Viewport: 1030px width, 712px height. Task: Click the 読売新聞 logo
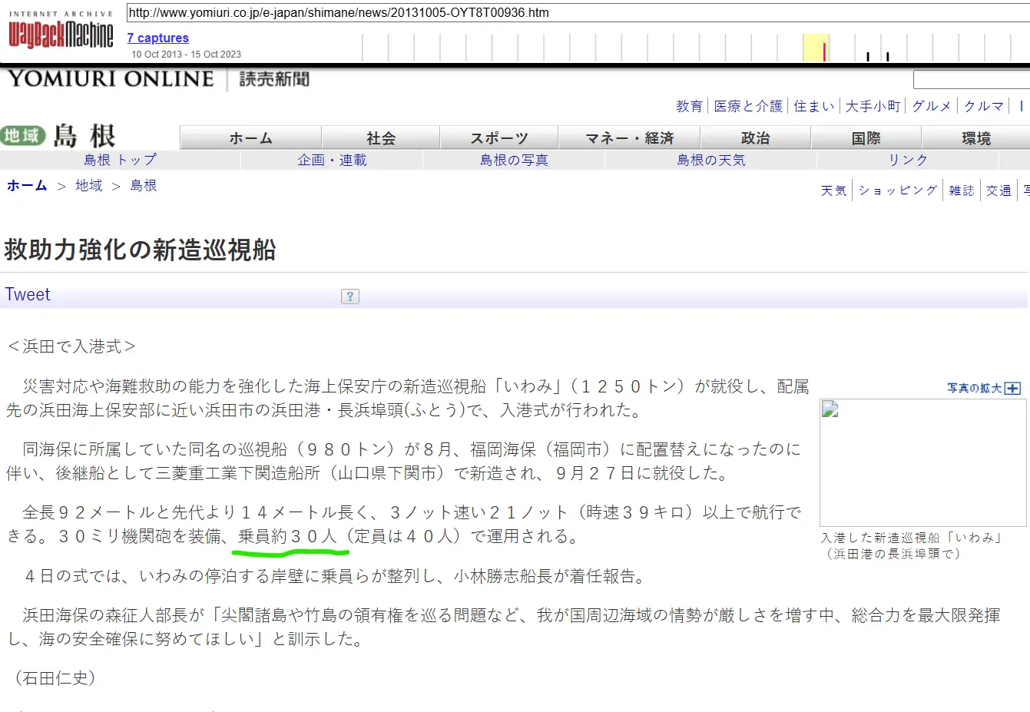(x=274, y=79)
